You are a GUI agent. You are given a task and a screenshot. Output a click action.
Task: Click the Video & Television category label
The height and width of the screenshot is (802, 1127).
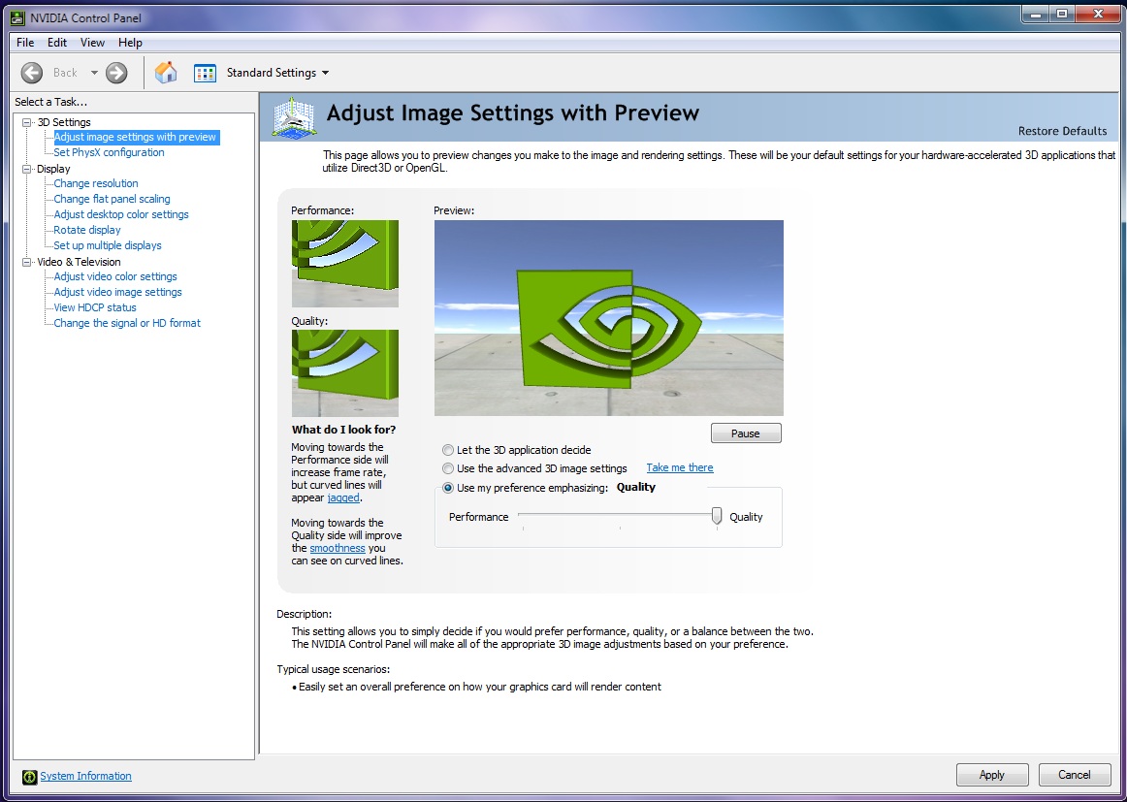80,262
